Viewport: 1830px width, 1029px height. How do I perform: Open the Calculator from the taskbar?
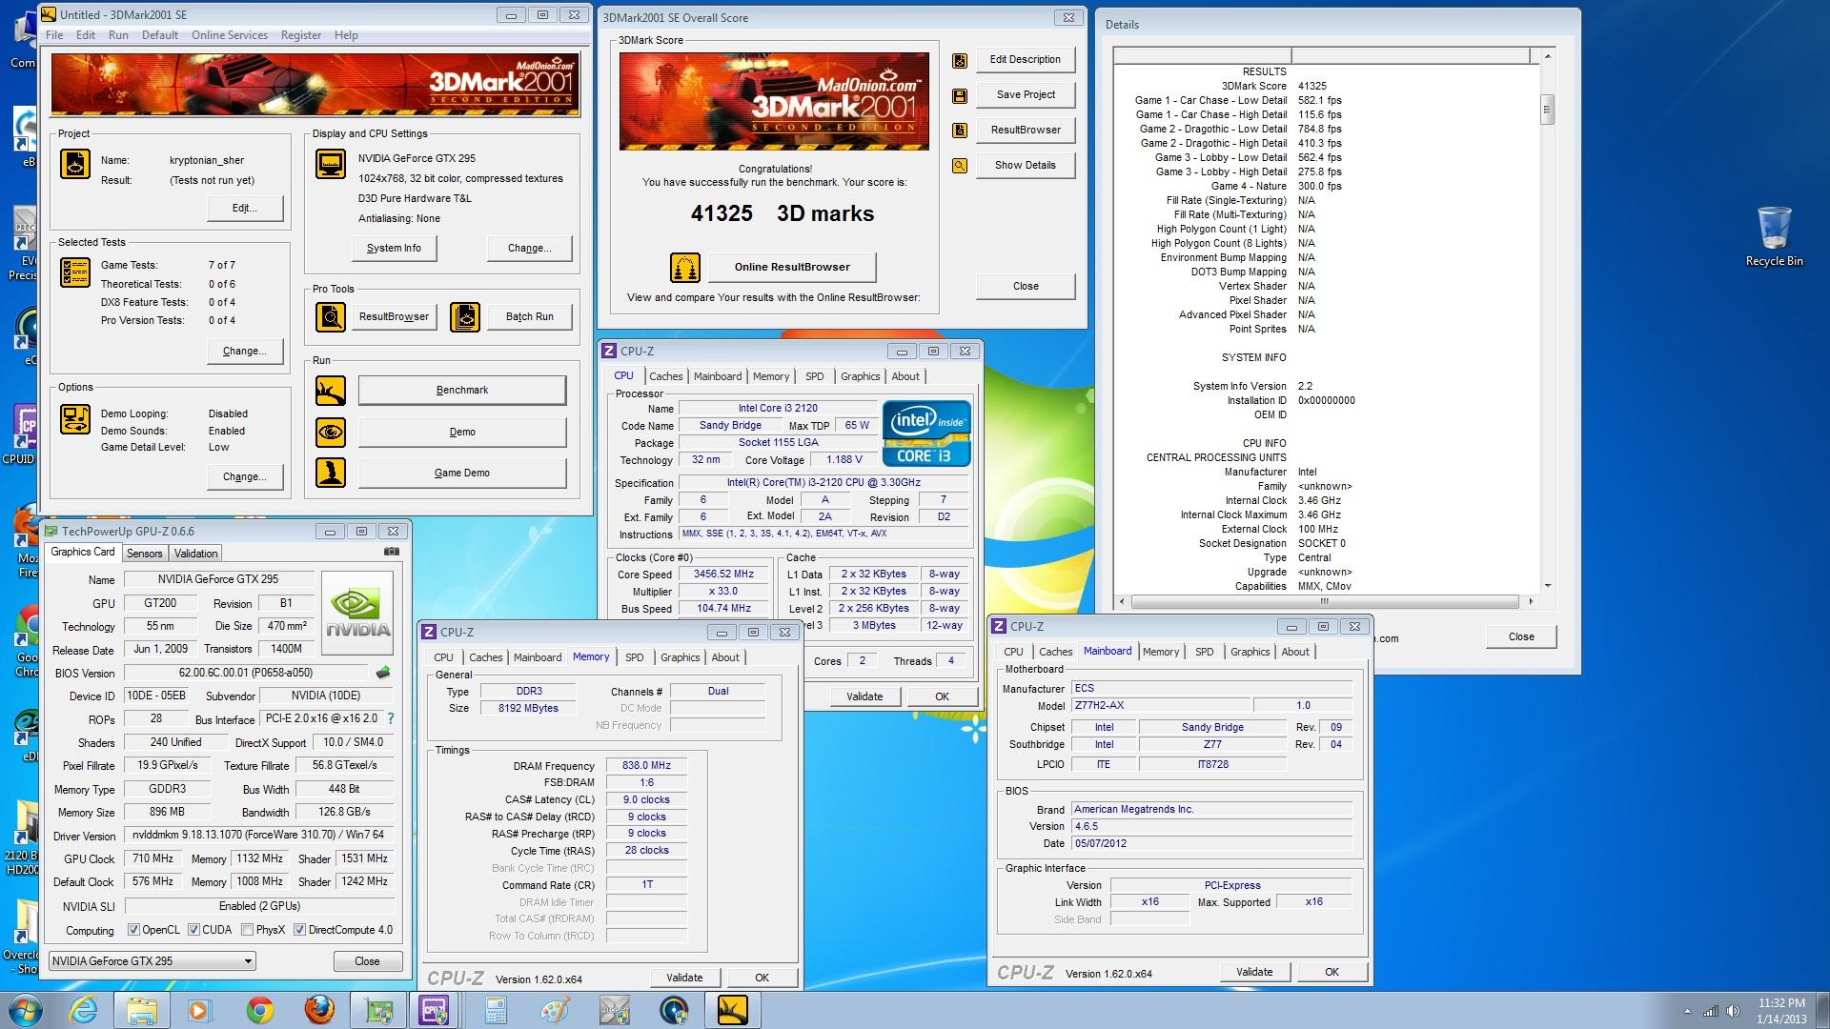(496, 1010)
